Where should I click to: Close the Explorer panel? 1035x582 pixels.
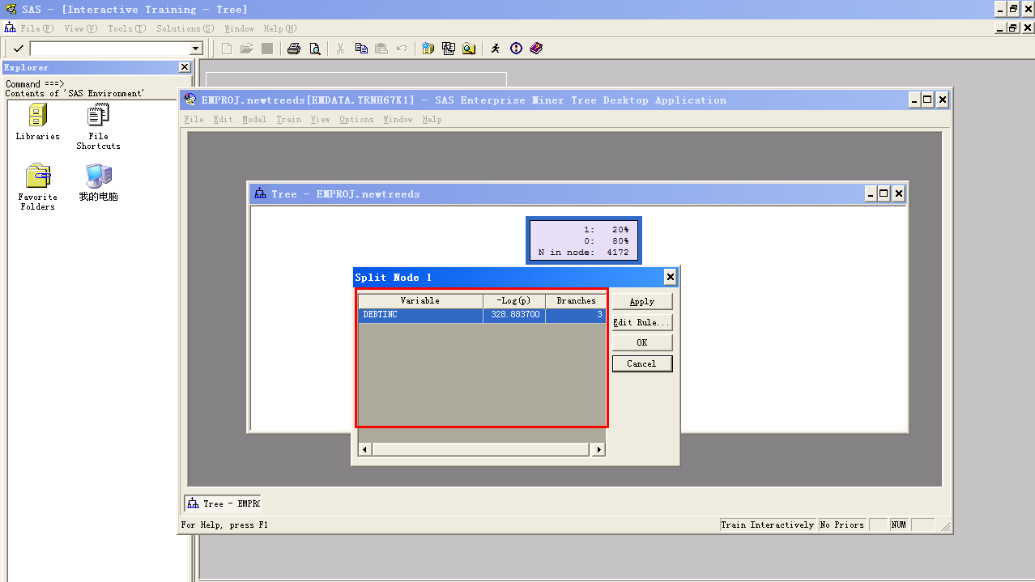tap(185, 67)
